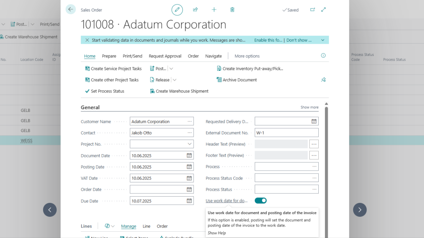The height and width of the screenshot is (238, 424).
Task: Open Contact lookup ellipsis
Action: (189, 133)
